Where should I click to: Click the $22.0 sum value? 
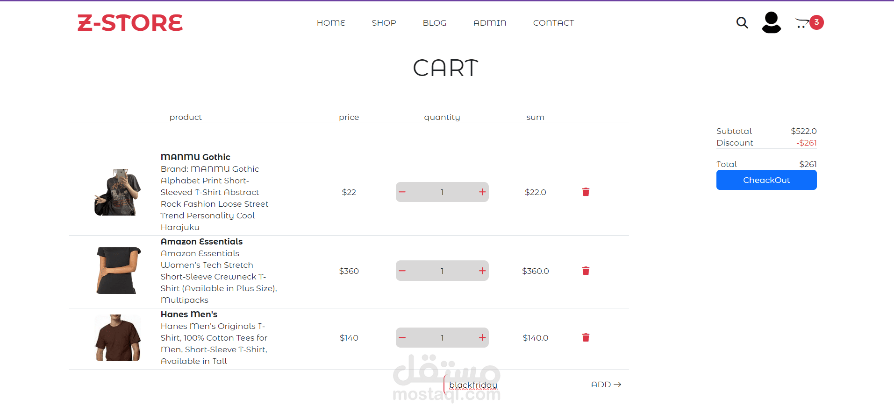coord(536,192)
